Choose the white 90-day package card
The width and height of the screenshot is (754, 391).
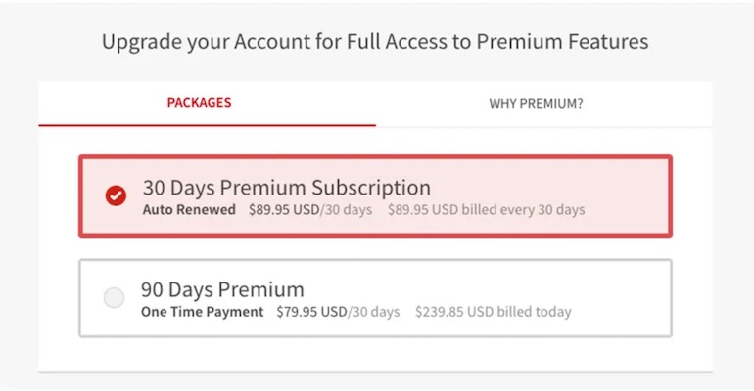coord(376,298)
